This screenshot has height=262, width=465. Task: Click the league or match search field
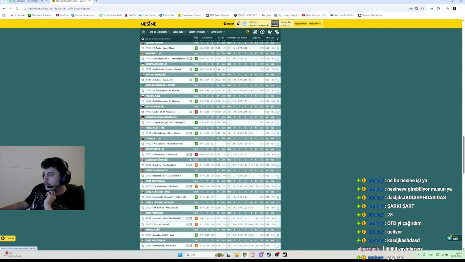click(x=167, y=39)
